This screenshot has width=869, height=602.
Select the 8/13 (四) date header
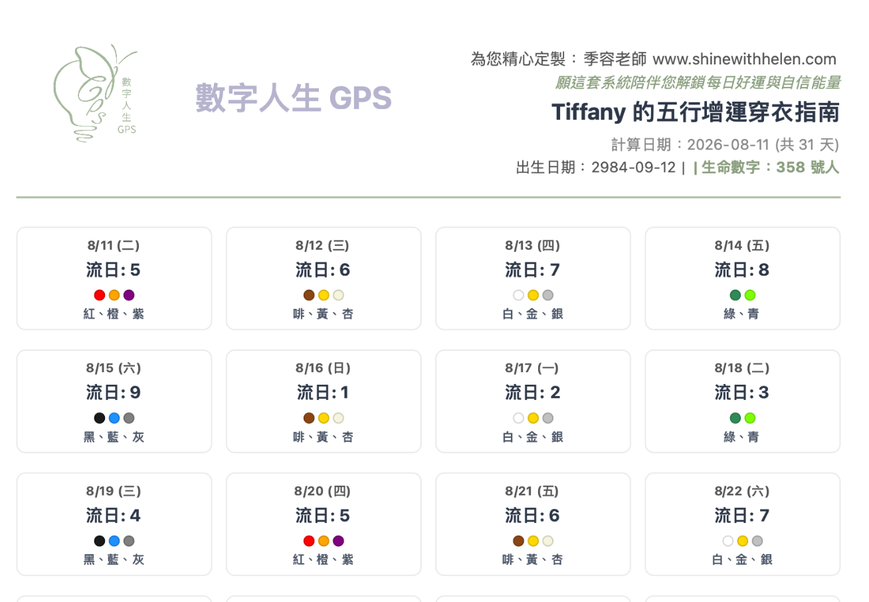click(532, 246)
